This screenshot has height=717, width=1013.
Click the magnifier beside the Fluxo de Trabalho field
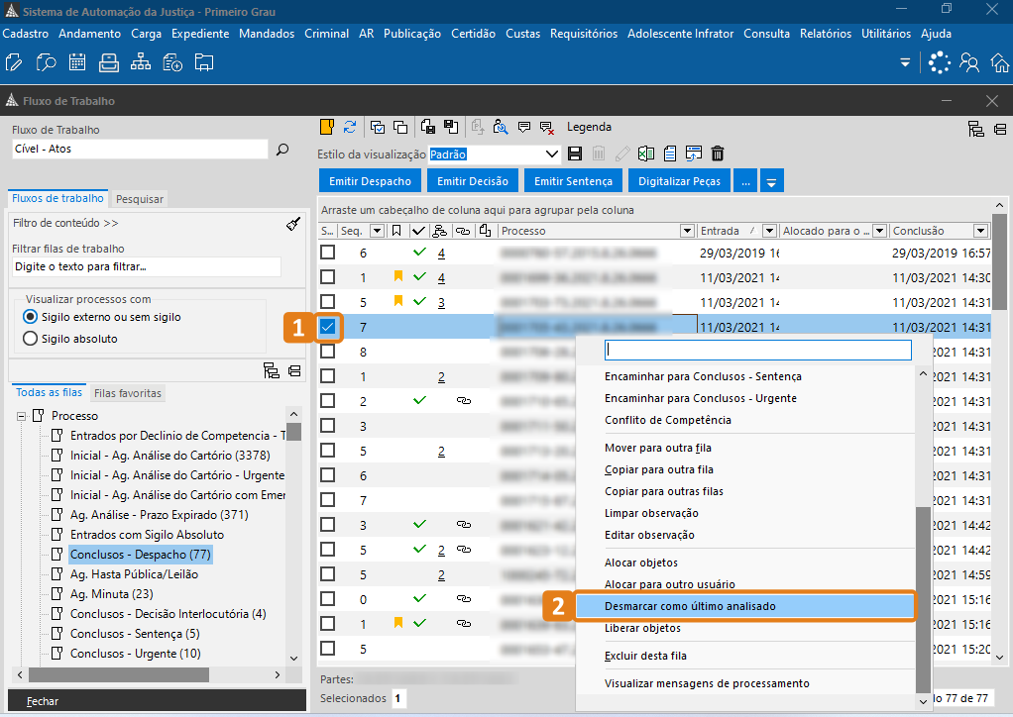[282, 150]
